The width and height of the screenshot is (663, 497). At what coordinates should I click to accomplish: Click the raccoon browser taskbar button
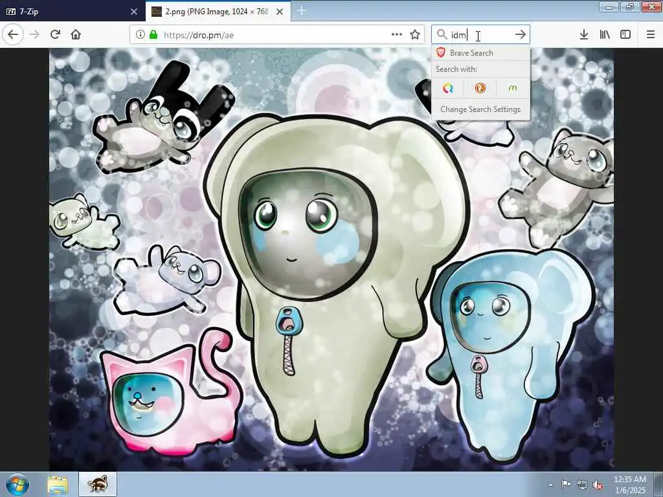[98, 484]
